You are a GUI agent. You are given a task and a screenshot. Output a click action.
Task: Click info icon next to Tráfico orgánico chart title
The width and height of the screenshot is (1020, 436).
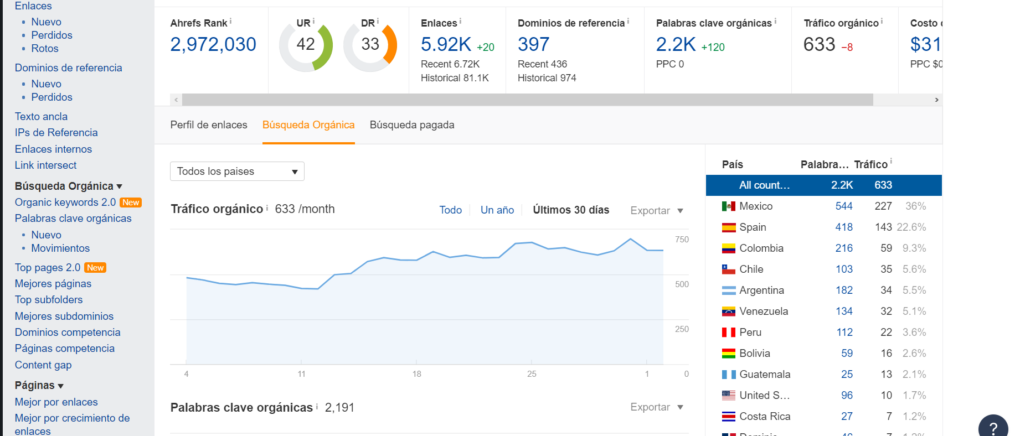[267, 207]
